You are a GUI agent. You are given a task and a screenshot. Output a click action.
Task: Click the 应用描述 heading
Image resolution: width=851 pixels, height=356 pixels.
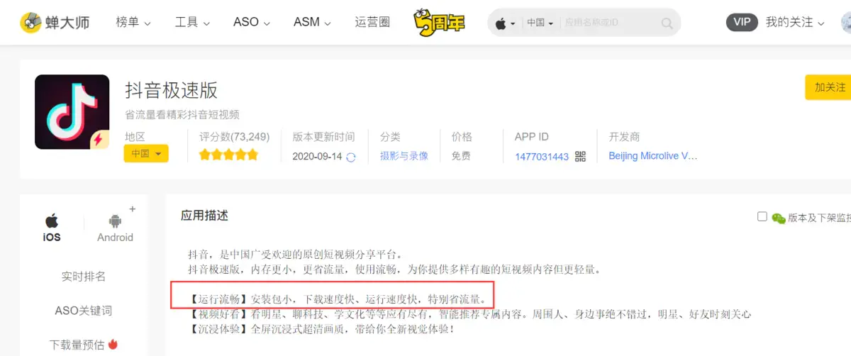click(205, 216)
